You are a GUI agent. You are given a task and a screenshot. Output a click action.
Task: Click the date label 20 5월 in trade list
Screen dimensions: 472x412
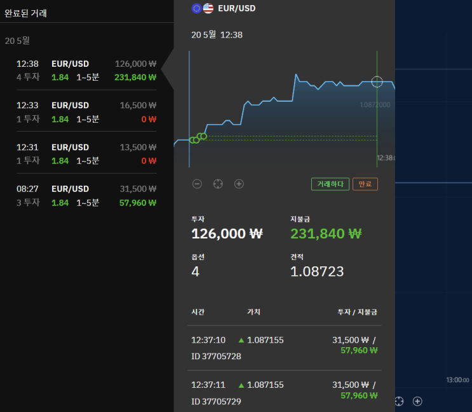[x=17, y=41]
